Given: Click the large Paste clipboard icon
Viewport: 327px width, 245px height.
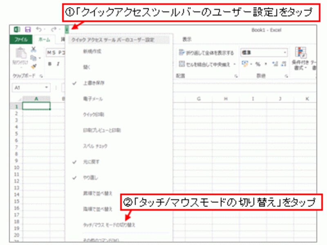Looking at the screenshot, I should coord(21,53).
